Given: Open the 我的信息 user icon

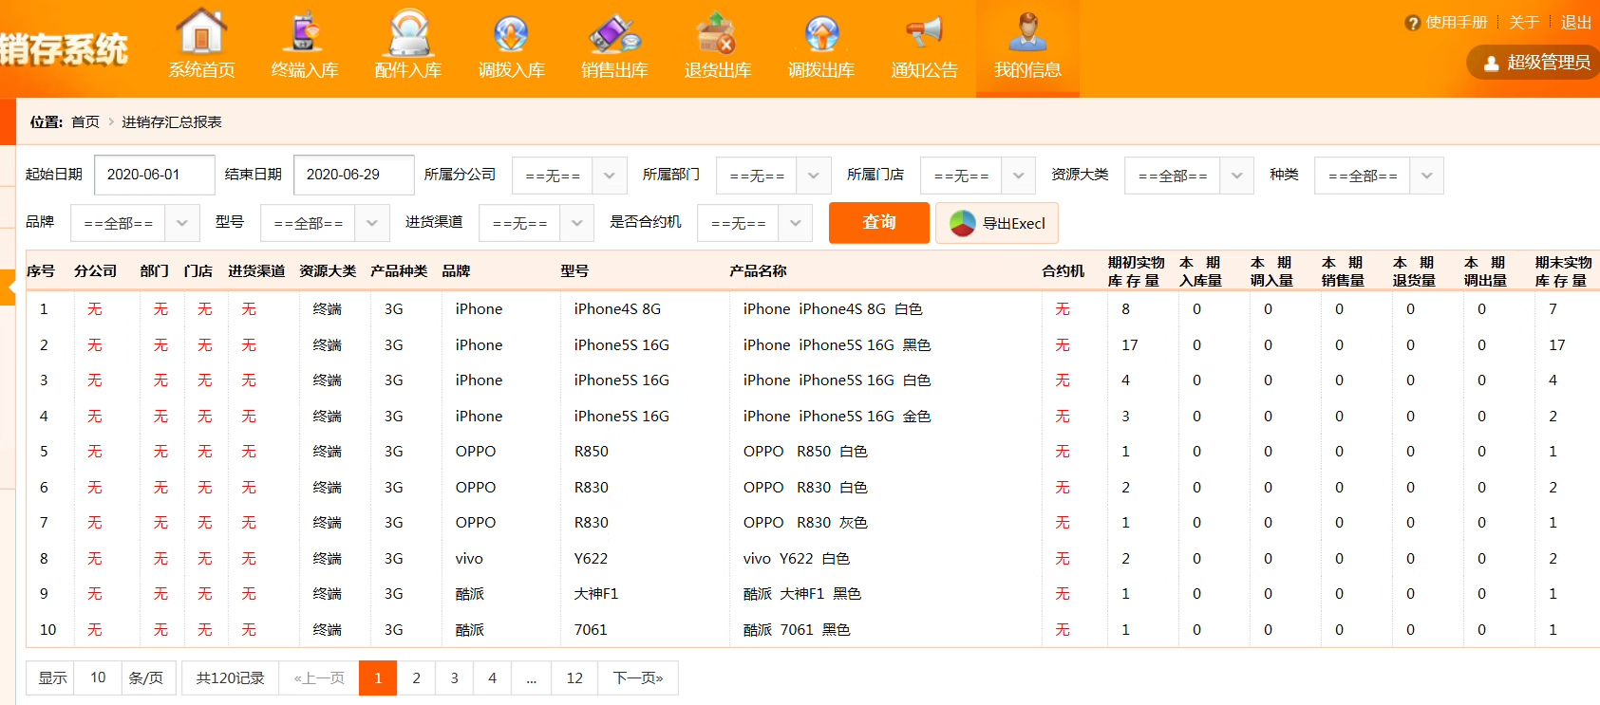Looking at the screenshot, I should pos(1027,32).
